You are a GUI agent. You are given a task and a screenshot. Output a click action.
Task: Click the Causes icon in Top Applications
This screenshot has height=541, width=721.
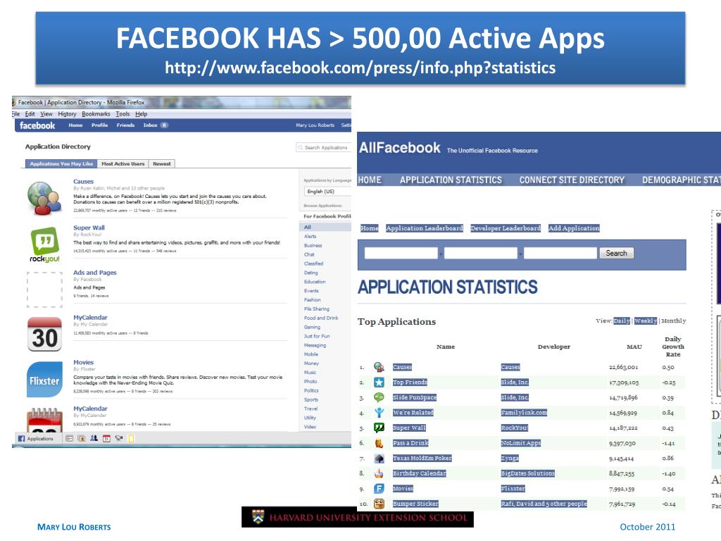pyautogui.click(x=379, y=367)
